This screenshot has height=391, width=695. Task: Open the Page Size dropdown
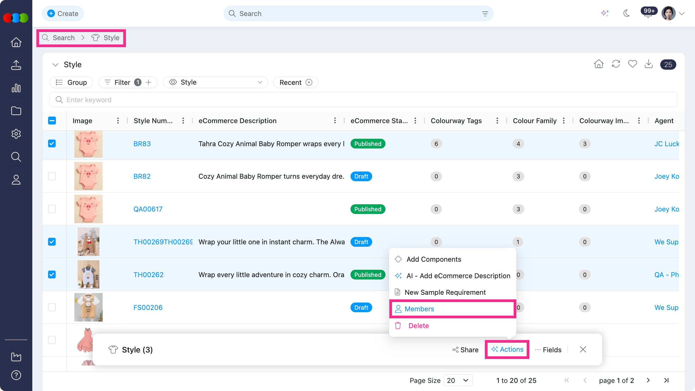pyautogui.click(x=458, y=380)
